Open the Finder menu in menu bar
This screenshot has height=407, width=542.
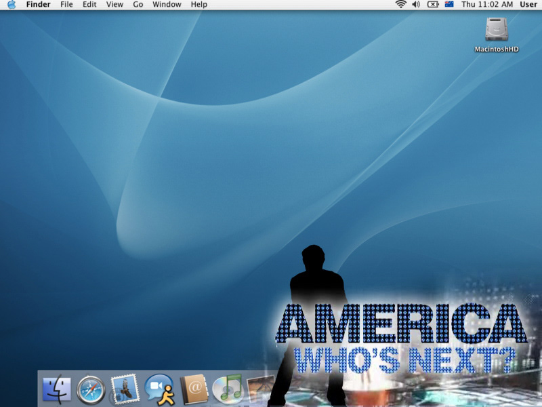point(39,5)
